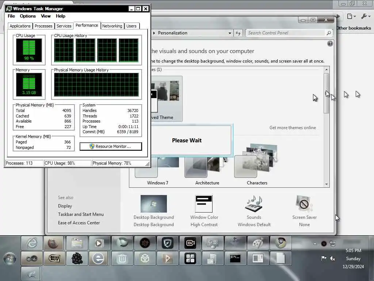Open the File menu in Task Manager
Screen dimensions: 374x281
[11, 16]
